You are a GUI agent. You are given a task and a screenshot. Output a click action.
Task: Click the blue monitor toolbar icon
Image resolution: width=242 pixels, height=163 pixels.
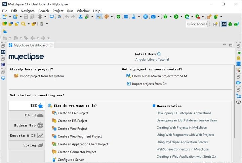tap(52, 17)
